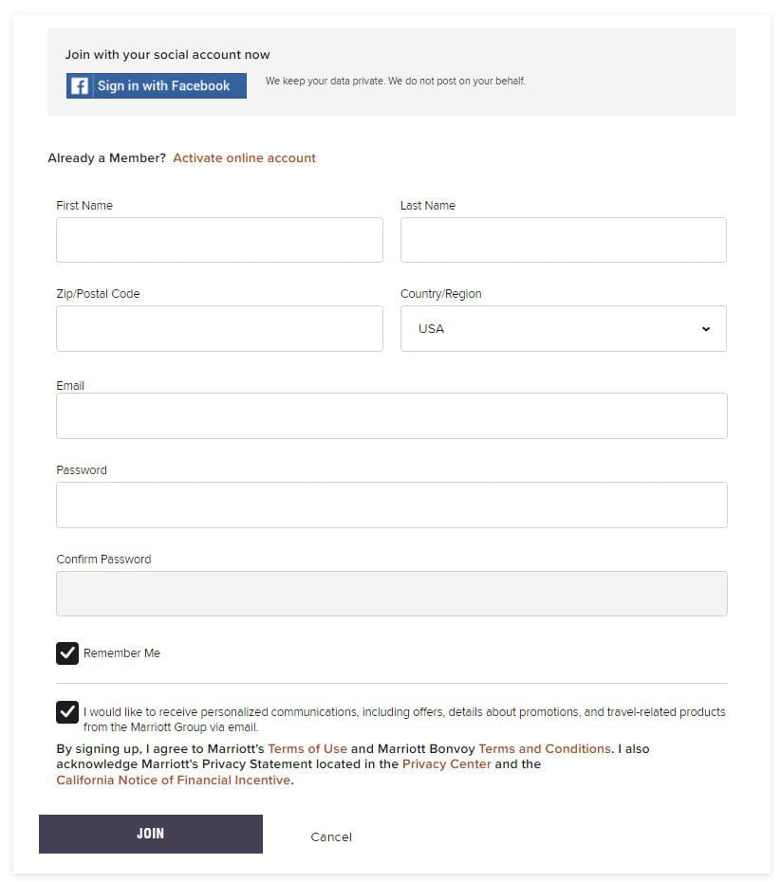The width and height of the screenshot is (781, 882).
Task: Toggle the personalized communications checkbox
Action: click(67, 712)
